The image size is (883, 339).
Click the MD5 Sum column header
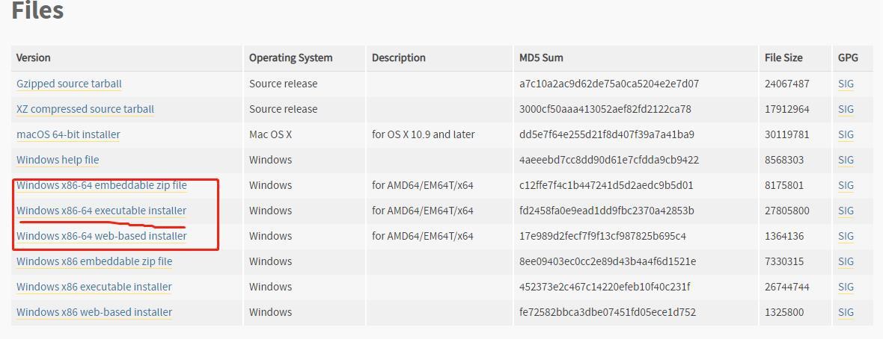(x=541, y=57)
